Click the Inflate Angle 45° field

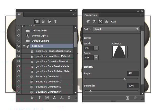coord(133,73)
